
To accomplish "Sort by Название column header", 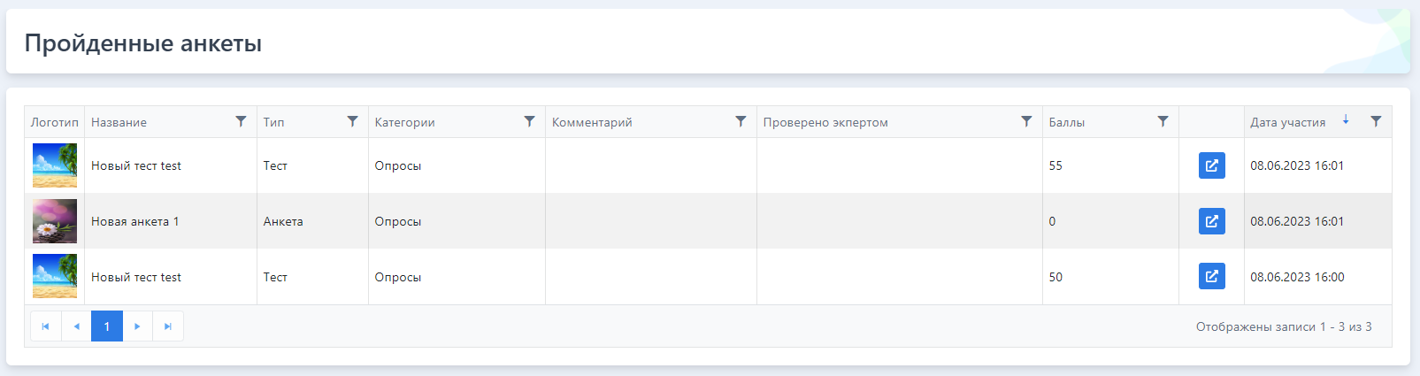I will (x=119, y=122).
